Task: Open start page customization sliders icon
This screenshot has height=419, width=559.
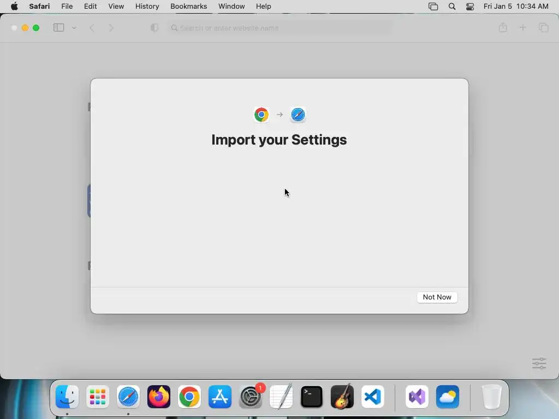Action: [539, 363]
